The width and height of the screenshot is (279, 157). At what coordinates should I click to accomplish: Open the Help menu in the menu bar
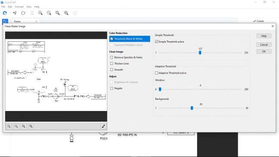pos(37,6)
